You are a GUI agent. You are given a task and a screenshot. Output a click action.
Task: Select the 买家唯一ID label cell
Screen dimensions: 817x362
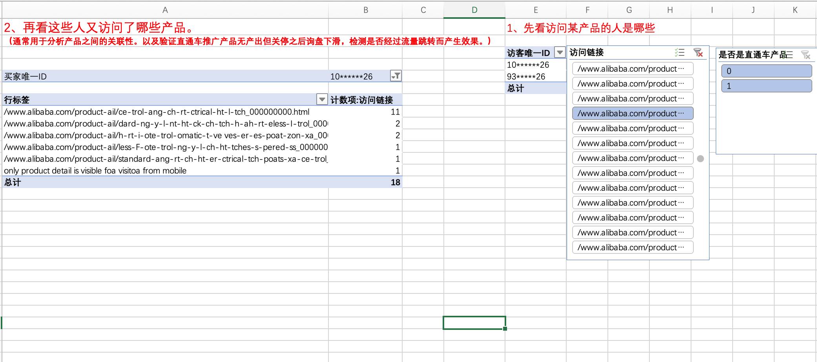tap(165, 76)
